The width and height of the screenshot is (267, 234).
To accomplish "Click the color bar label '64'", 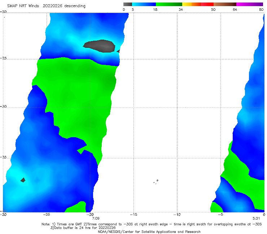I will point(235,10).
